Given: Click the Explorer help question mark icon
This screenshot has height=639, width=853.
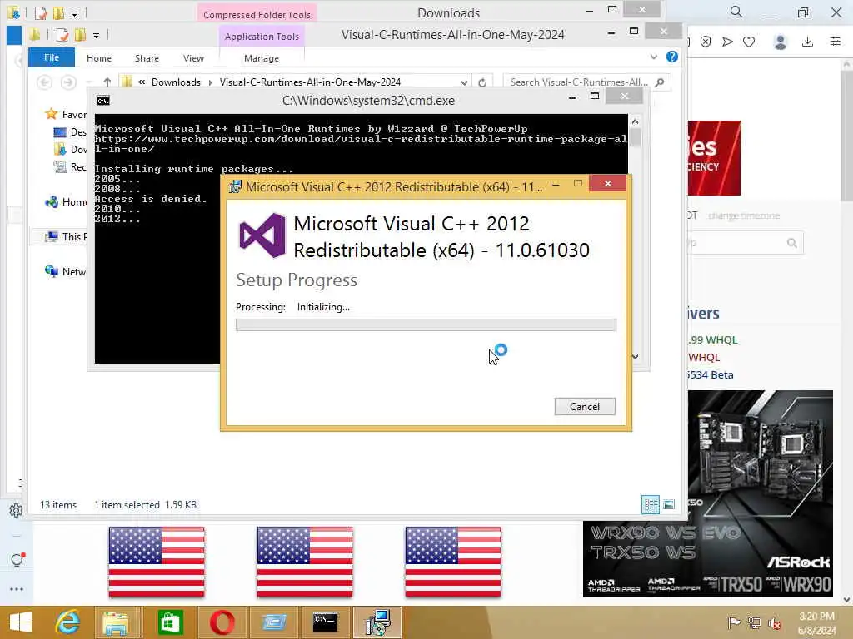Looking at the screenshot, I should click(672, 57).
